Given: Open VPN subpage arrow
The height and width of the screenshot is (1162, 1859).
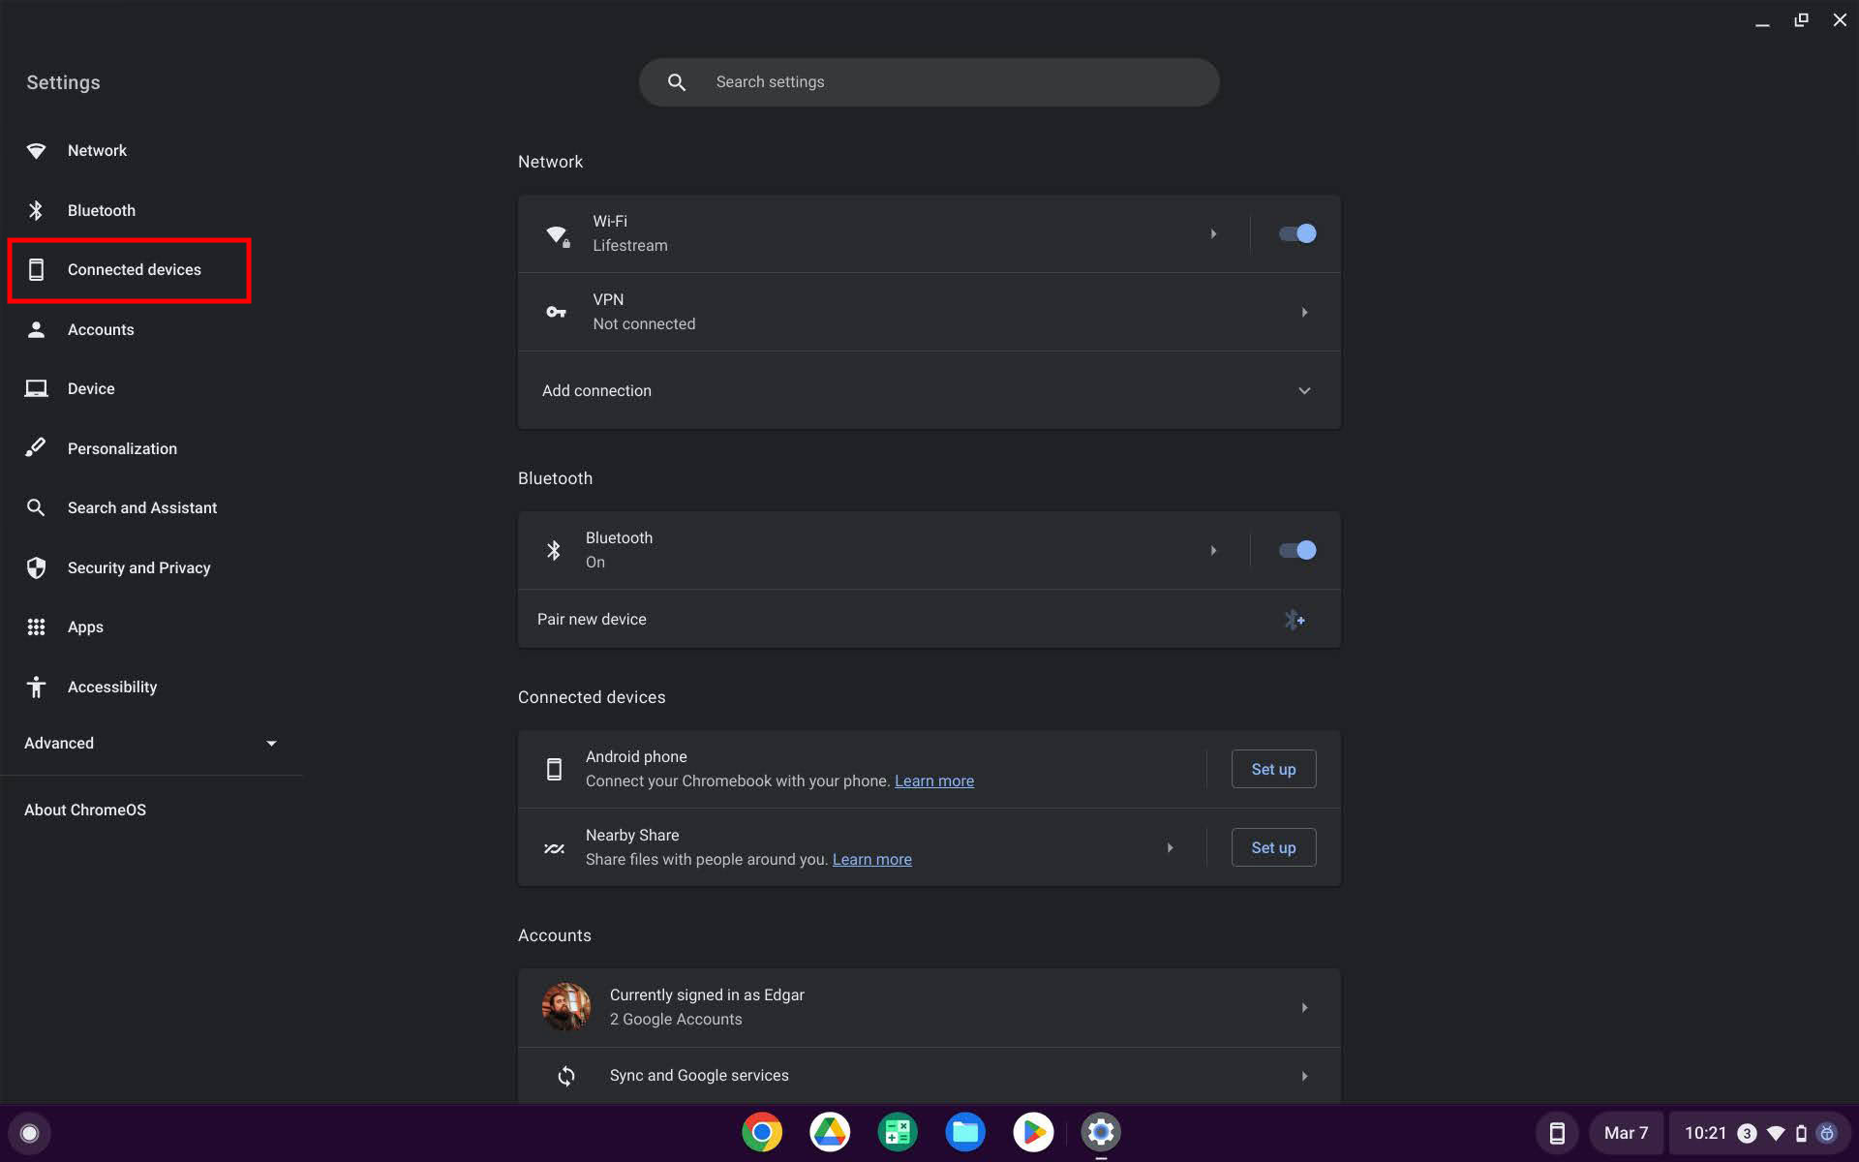Looking at the screenshot, I should point(1304,312).
